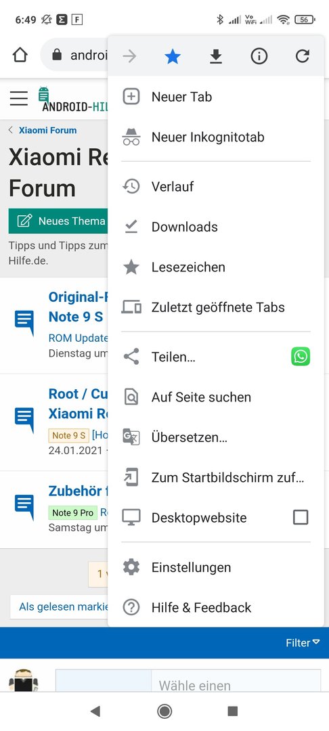329x731 pixels.
Task: Share via the WhatsApp icon
Action: coord(301,357)
